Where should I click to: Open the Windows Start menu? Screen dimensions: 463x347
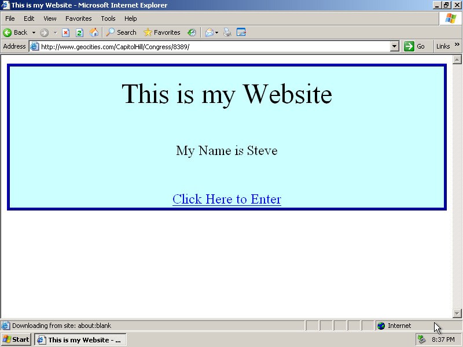pyautogui.click(x=16, y=339)
